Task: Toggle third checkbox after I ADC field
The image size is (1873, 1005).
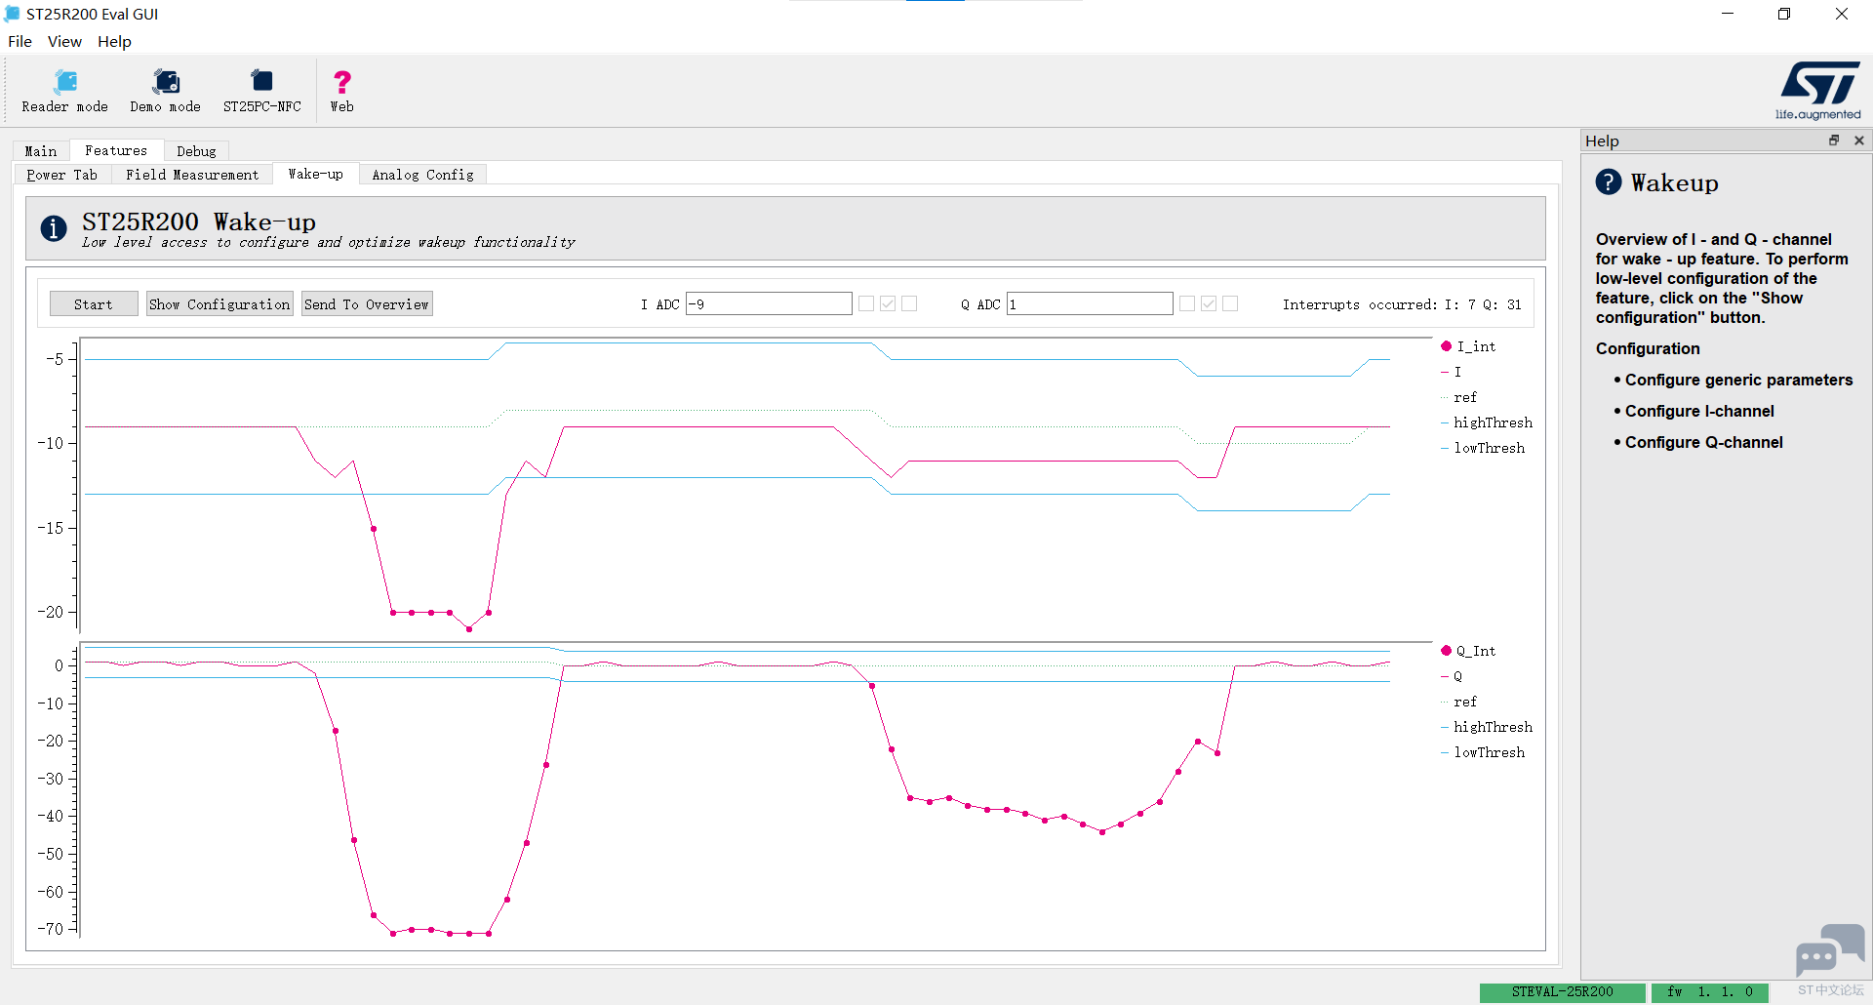Action: [x=909, y=303]
